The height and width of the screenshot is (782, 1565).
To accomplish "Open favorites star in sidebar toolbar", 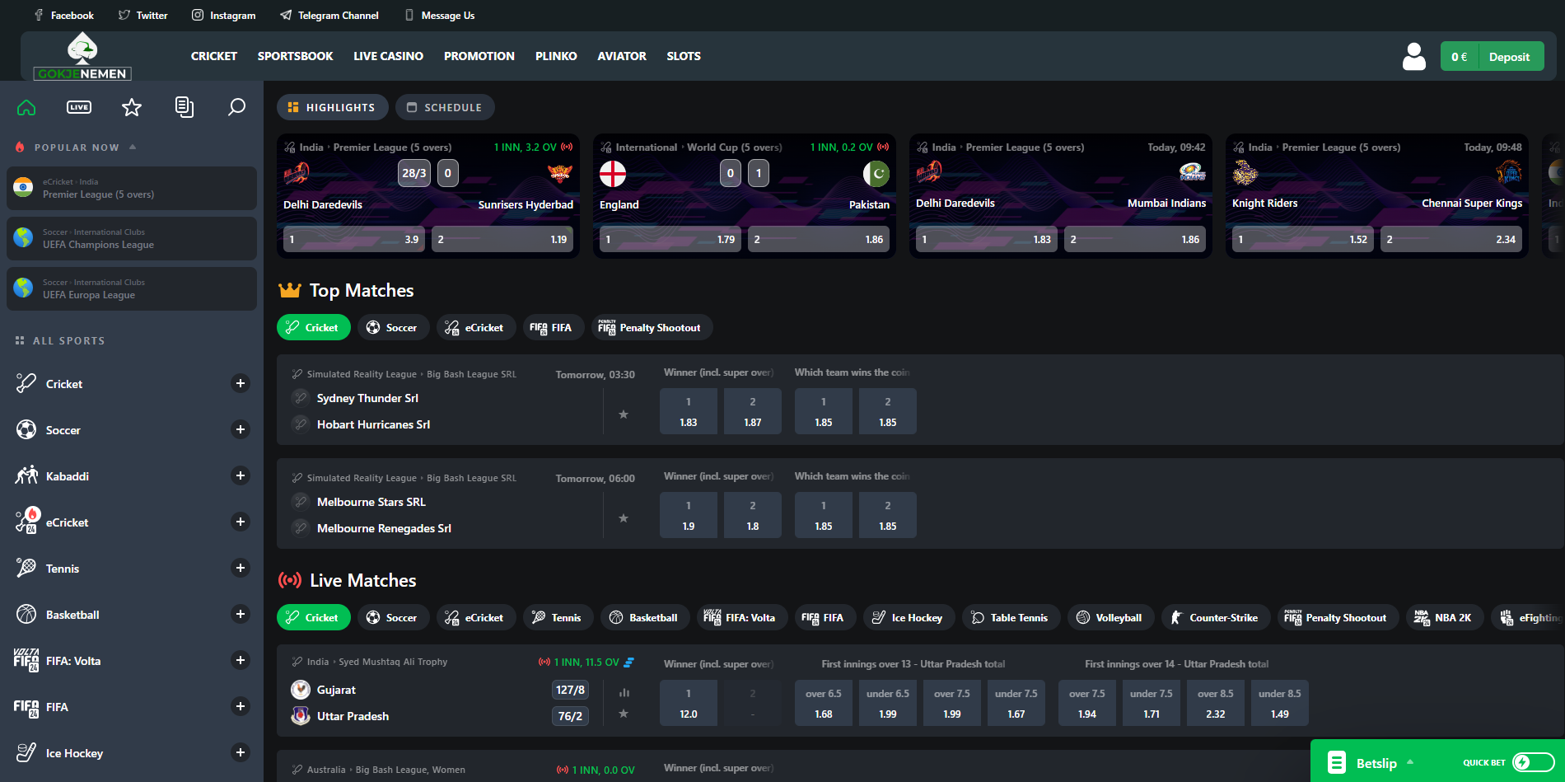I will pos(132,107).
